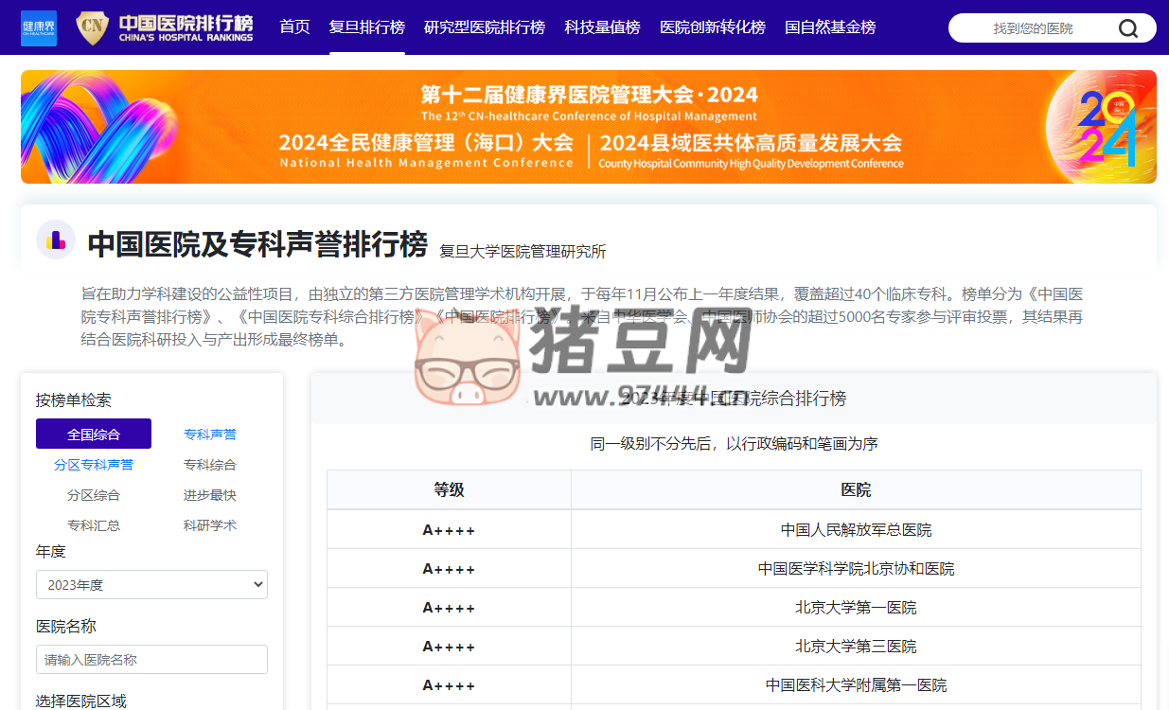The image size is (1169, 710).
Task: Click the 复旦大学医院管理研究所 subtitle
Action: tap(523, 252)
